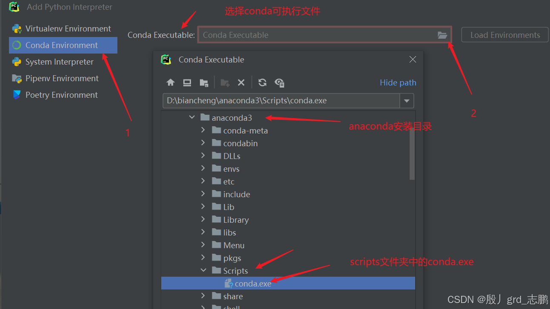Click the System Interpreter python icon

click(17, 62)
